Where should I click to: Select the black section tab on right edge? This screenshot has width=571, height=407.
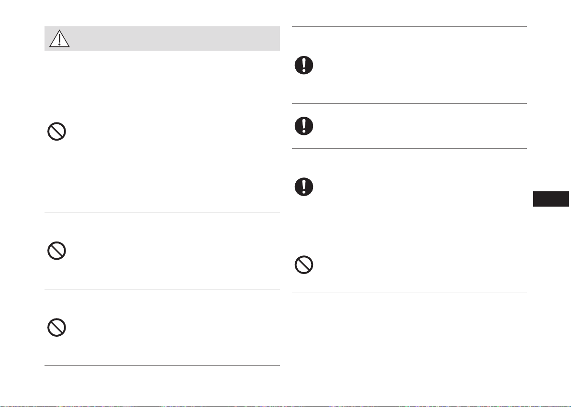pyautogui.click(x=551, y=199)
